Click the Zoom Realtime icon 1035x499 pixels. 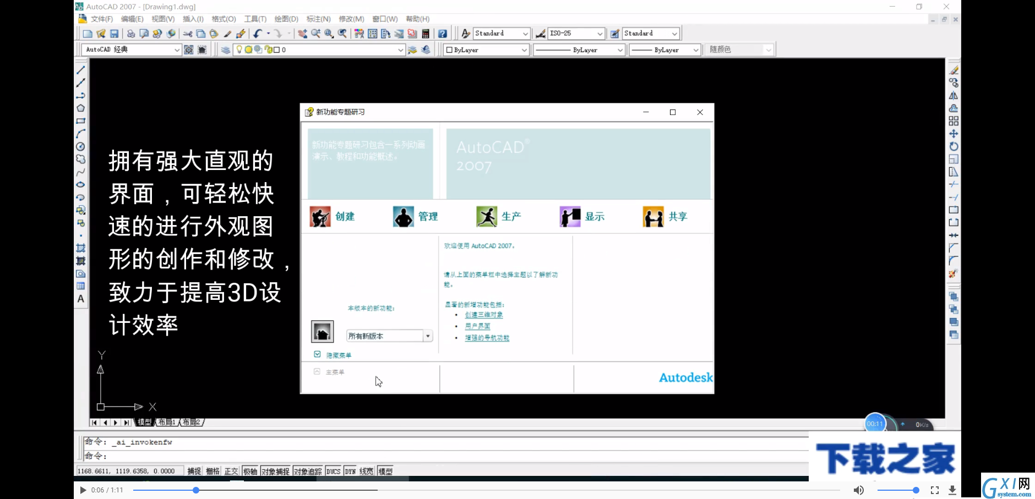316,34
